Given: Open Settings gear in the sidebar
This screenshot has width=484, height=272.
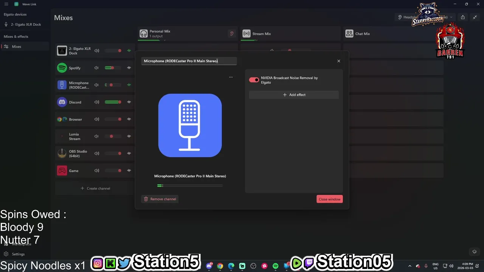Looking at the screenshot, I should [x=6, y=254].
